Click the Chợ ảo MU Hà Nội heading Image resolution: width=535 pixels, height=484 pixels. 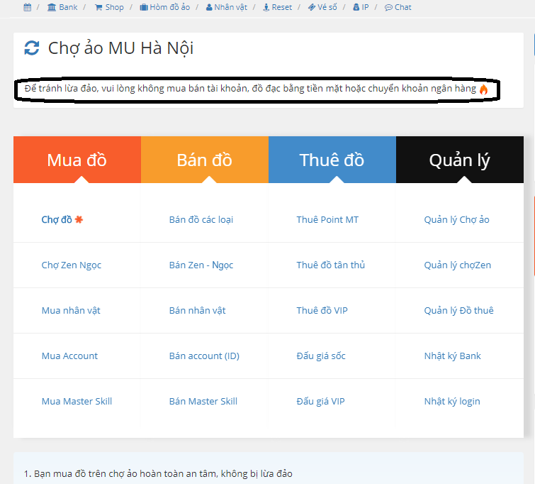[x=120, y=48]
